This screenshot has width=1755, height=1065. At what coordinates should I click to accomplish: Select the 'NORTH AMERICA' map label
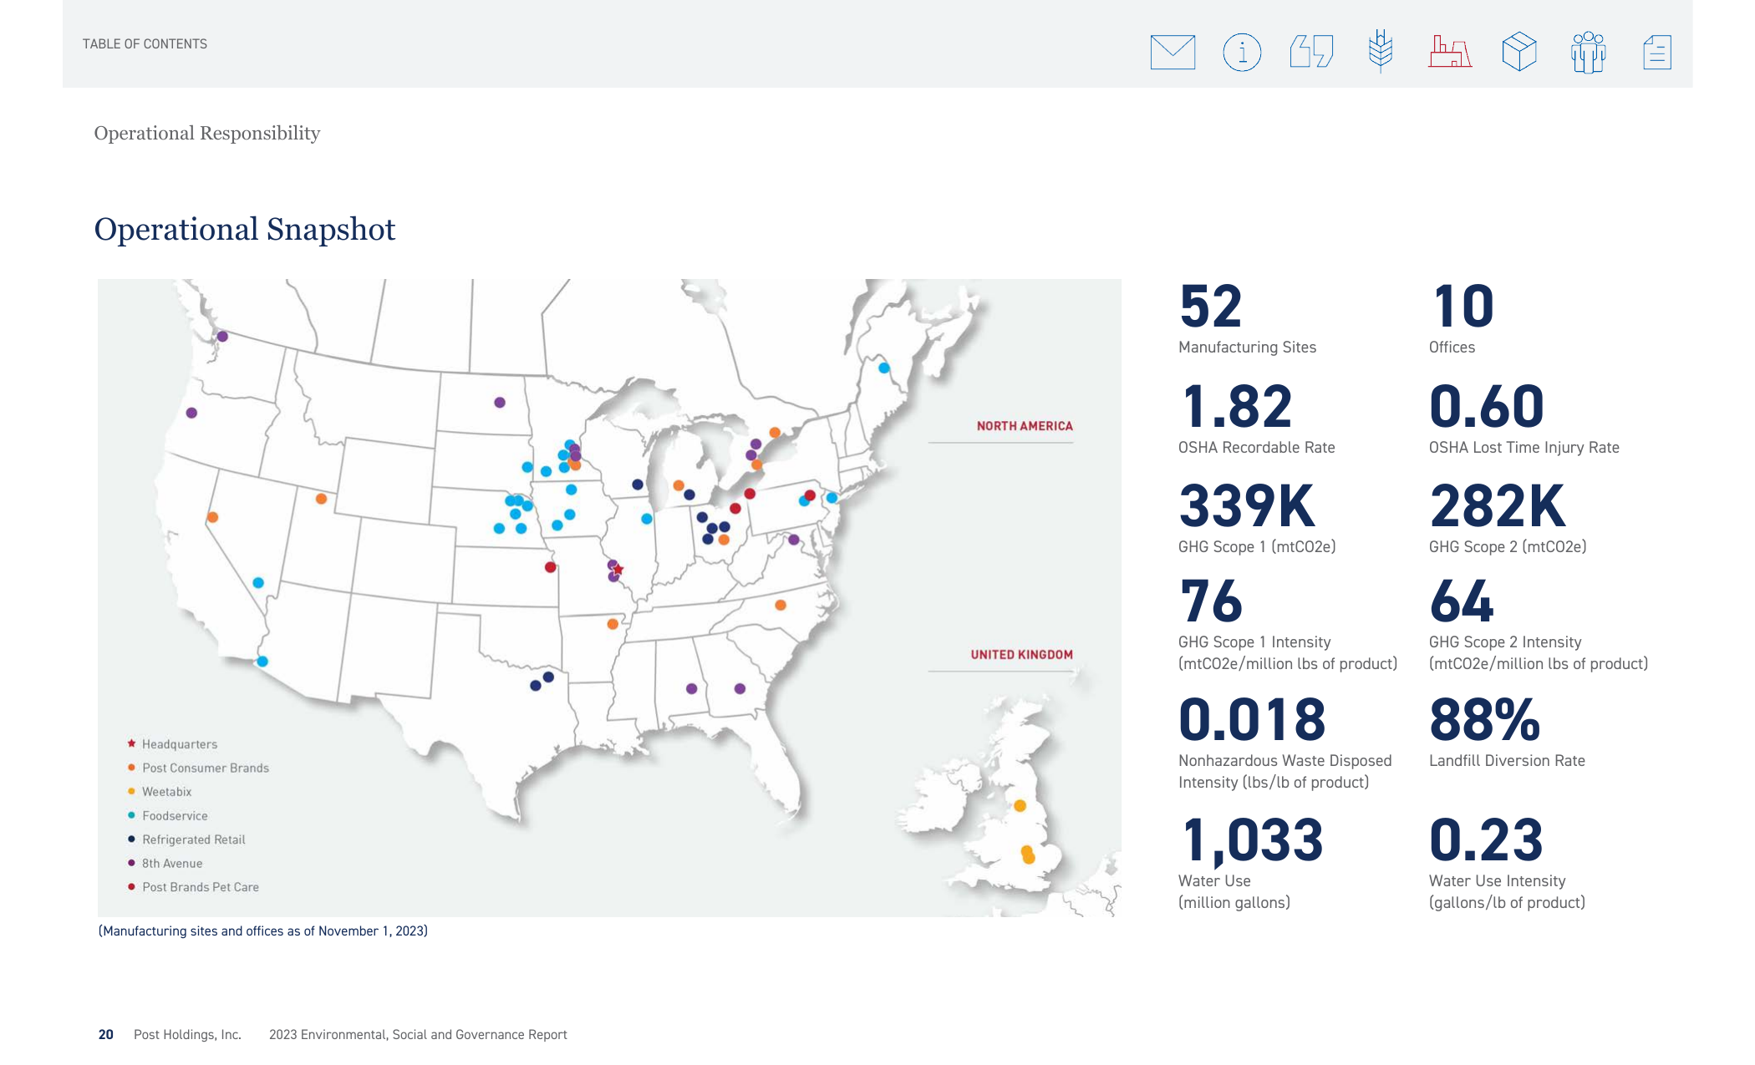(x=1025, y=426)
